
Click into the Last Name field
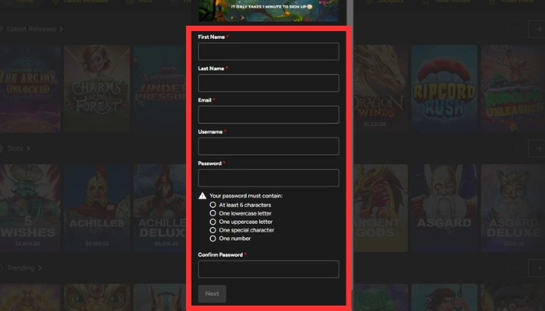click(x=269, y=83)
